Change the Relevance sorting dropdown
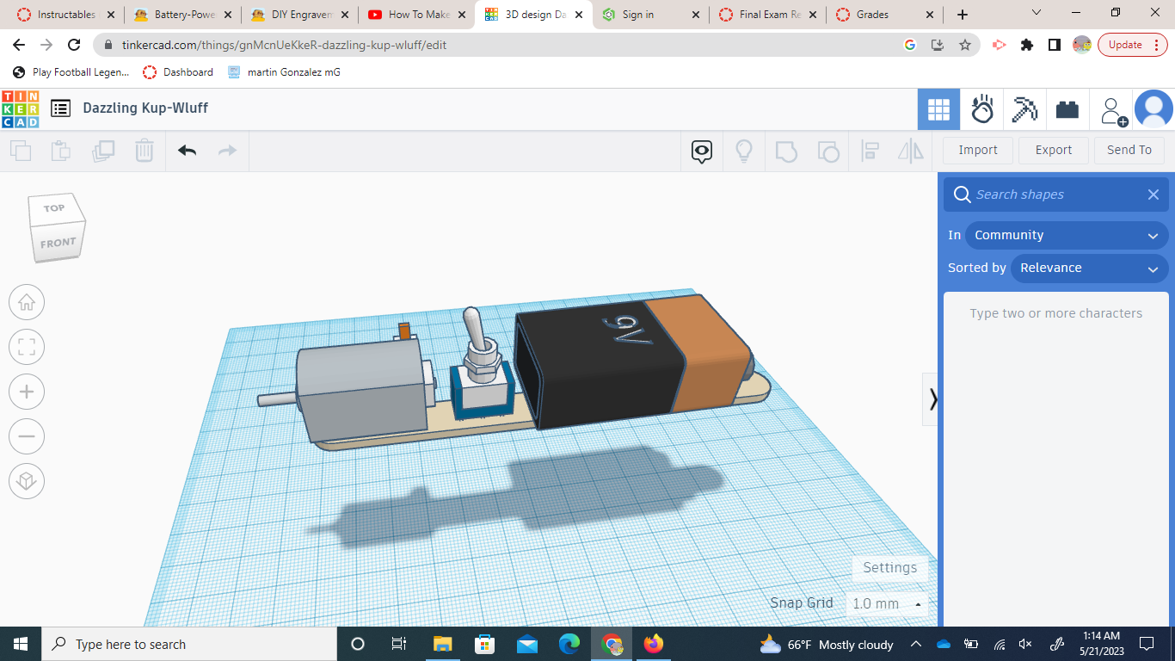1175x661 pixels. [1089, 268]
